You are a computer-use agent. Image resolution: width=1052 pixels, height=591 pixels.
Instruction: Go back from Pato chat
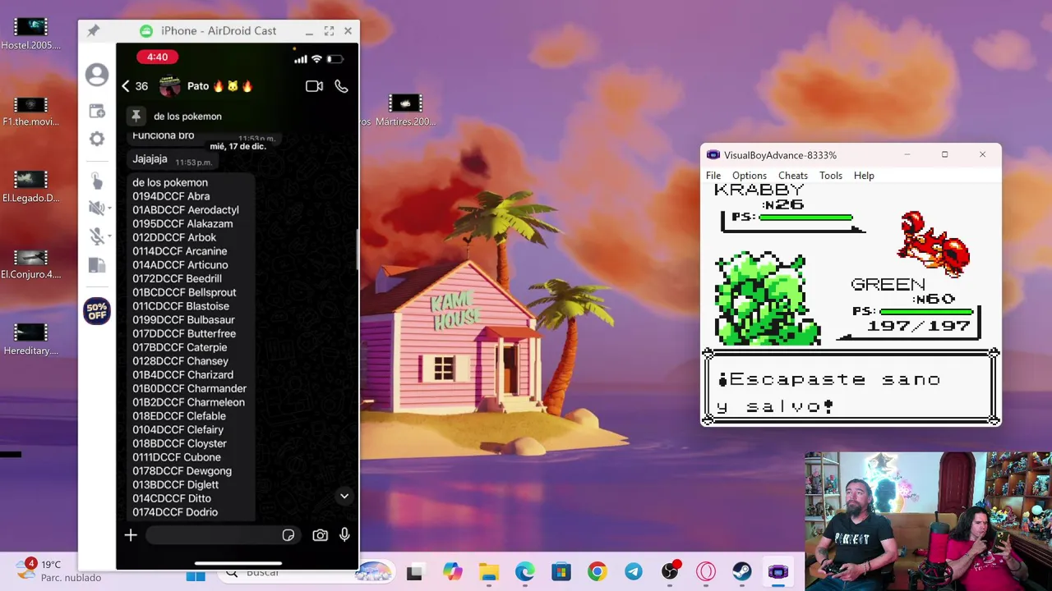pyautogui.click(x=126, y=86)
